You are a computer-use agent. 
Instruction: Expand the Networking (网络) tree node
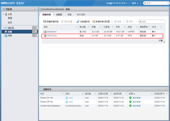4,36
